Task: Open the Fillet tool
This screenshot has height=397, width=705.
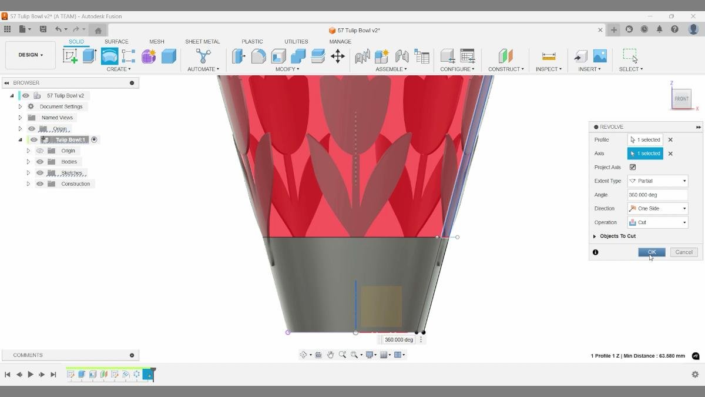Action: pos(257,56)
